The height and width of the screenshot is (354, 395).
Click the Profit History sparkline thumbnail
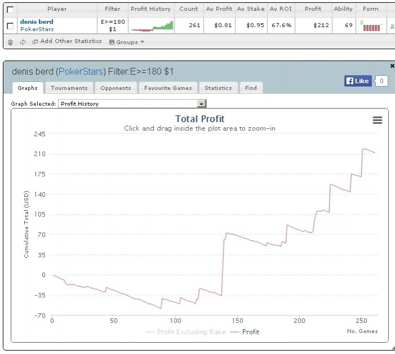click(152, 26)
